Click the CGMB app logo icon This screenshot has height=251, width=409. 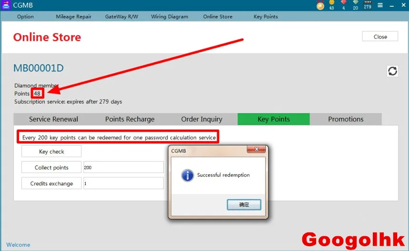[x=6, y=5]
